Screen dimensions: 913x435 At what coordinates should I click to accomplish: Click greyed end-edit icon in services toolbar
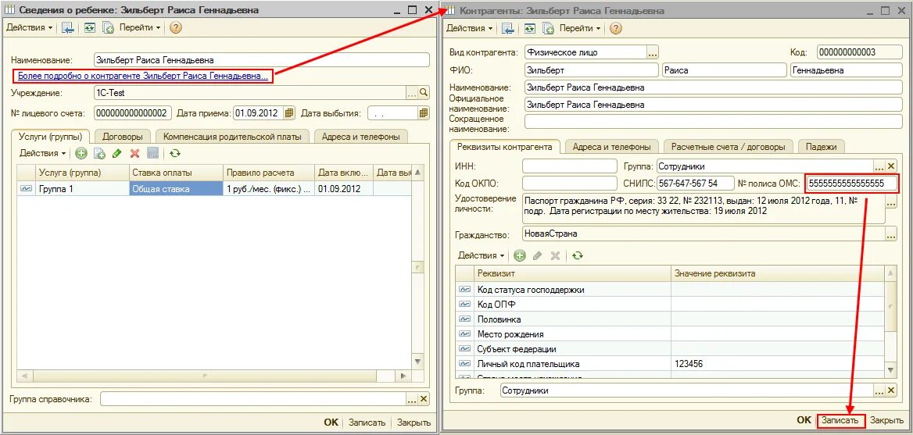[153, 154]
